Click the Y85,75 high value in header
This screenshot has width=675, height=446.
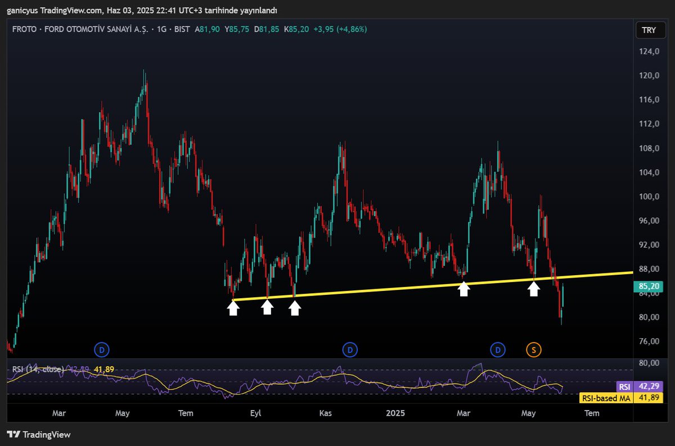coord(237,29)
